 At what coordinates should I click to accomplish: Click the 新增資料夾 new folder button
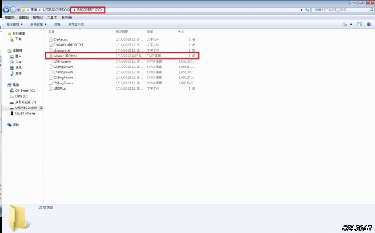[76, 25]
